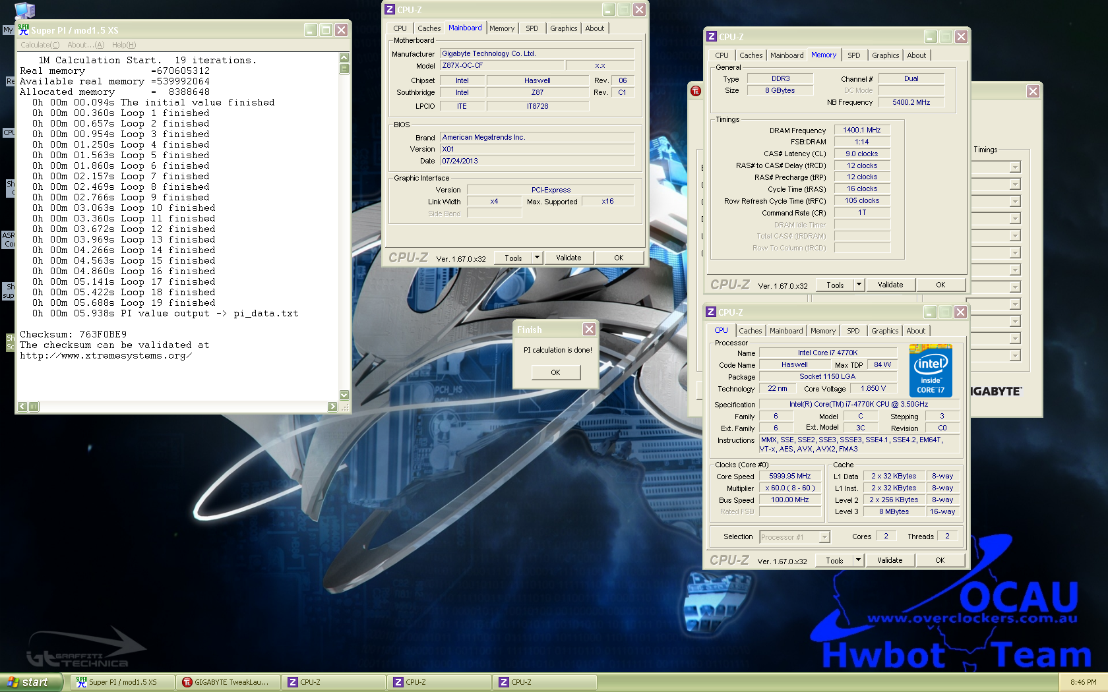
Task: Click the Core Speed 5999.95 MHz field
Action: [789, 476]
